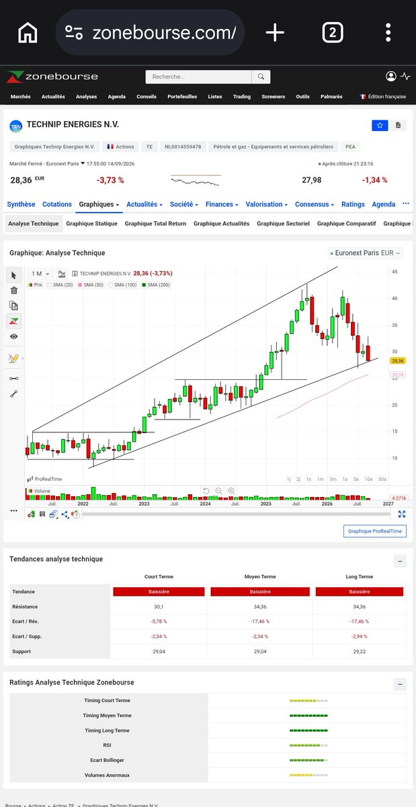Collapse the Ratings Analyse Technique Zonebourse panel
Image resolution: width=416 pixels, height=807 pixels.
[x=400, y=685]
